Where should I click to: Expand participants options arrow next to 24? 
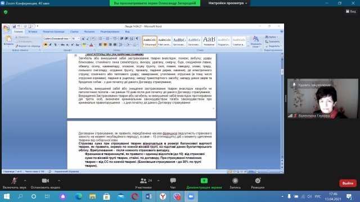click(159, 181)
